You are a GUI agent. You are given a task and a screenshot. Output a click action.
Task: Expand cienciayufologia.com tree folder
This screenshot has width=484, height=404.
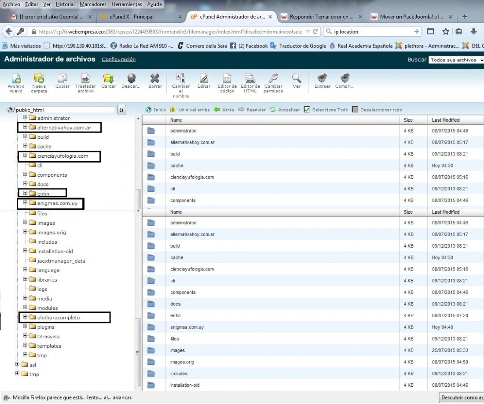coord(25,156)
